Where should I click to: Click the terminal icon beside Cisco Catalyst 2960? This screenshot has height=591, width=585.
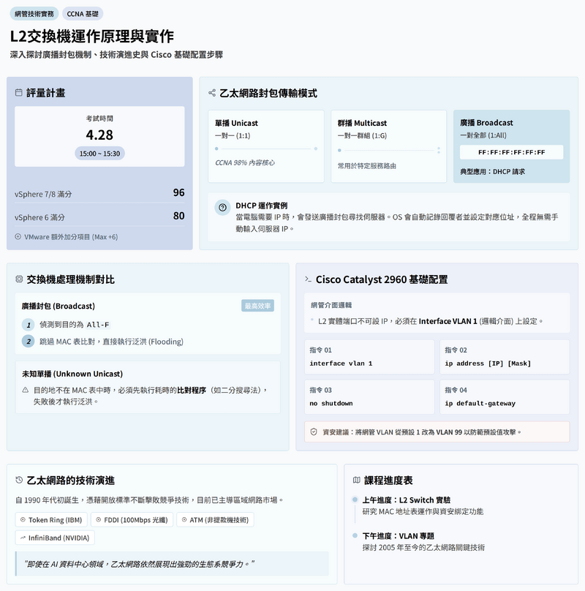click(x=309, y=279)
